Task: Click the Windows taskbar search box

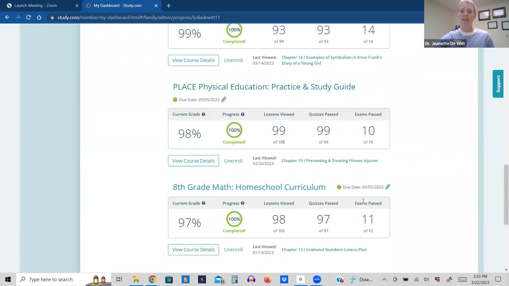Action: pyautogui.click(x=64, y=279)
